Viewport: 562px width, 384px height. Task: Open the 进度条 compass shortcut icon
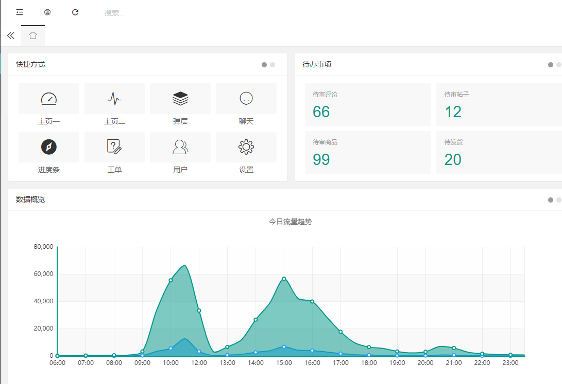(49, 147)
